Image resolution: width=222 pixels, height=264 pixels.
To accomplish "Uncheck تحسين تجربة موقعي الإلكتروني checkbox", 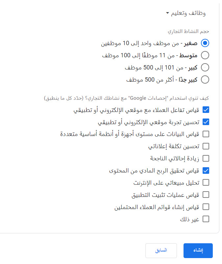I will click(206, 122).
